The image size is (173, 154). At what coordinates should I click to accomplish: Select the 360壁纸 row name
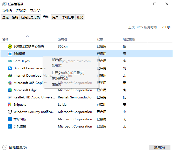pyautogui.click(x=19, y=54)
